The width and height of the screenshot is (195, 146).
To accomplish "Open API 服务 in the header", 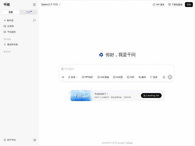I will pyautogui.click(x=158, y=5).
